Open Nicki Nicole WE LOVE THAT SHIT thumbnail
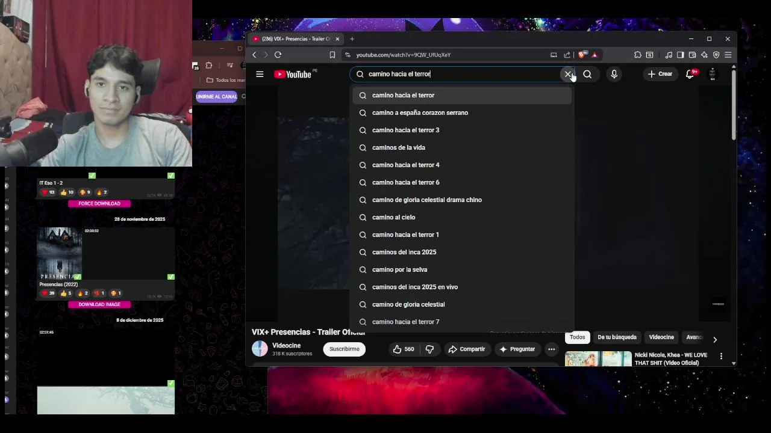The height and width of the screenshot is (433, 771). 598,359
